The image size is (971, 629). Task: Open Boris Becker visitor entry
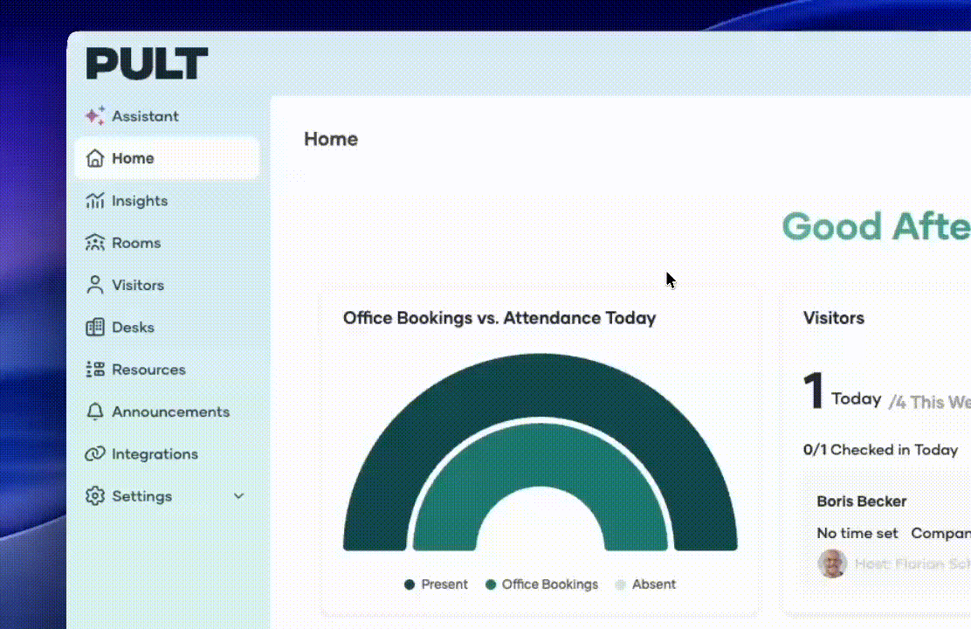pyautogui.click(x=861, y=501)
